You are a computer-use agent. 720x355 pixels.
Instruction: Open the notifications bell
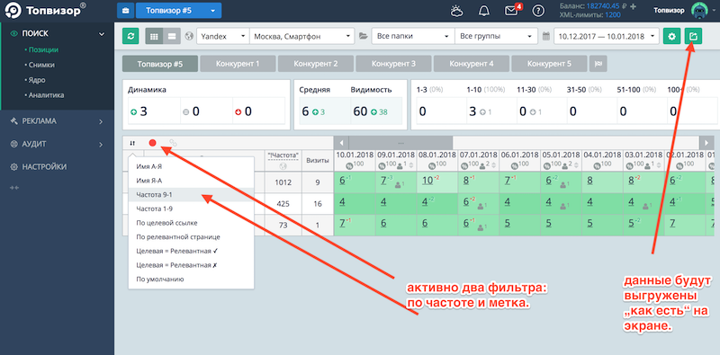tap(484, 11)
